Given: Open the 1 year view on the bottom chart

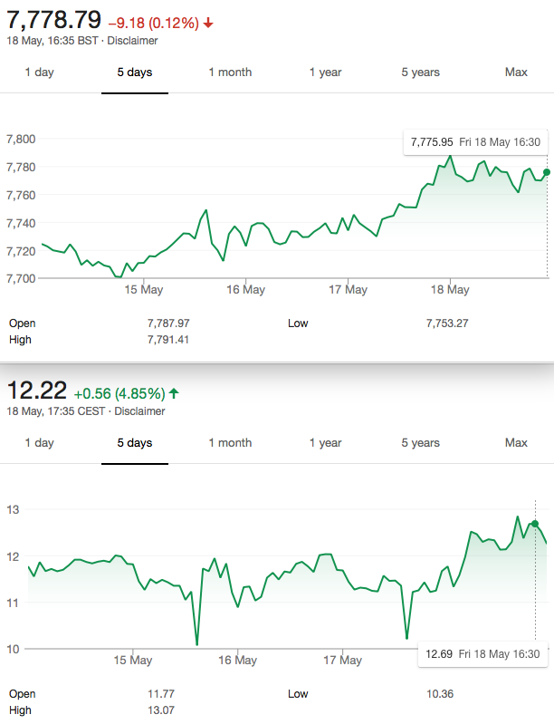Looking at the screenshot, I should pyautogui.click(x=325, y=443).
